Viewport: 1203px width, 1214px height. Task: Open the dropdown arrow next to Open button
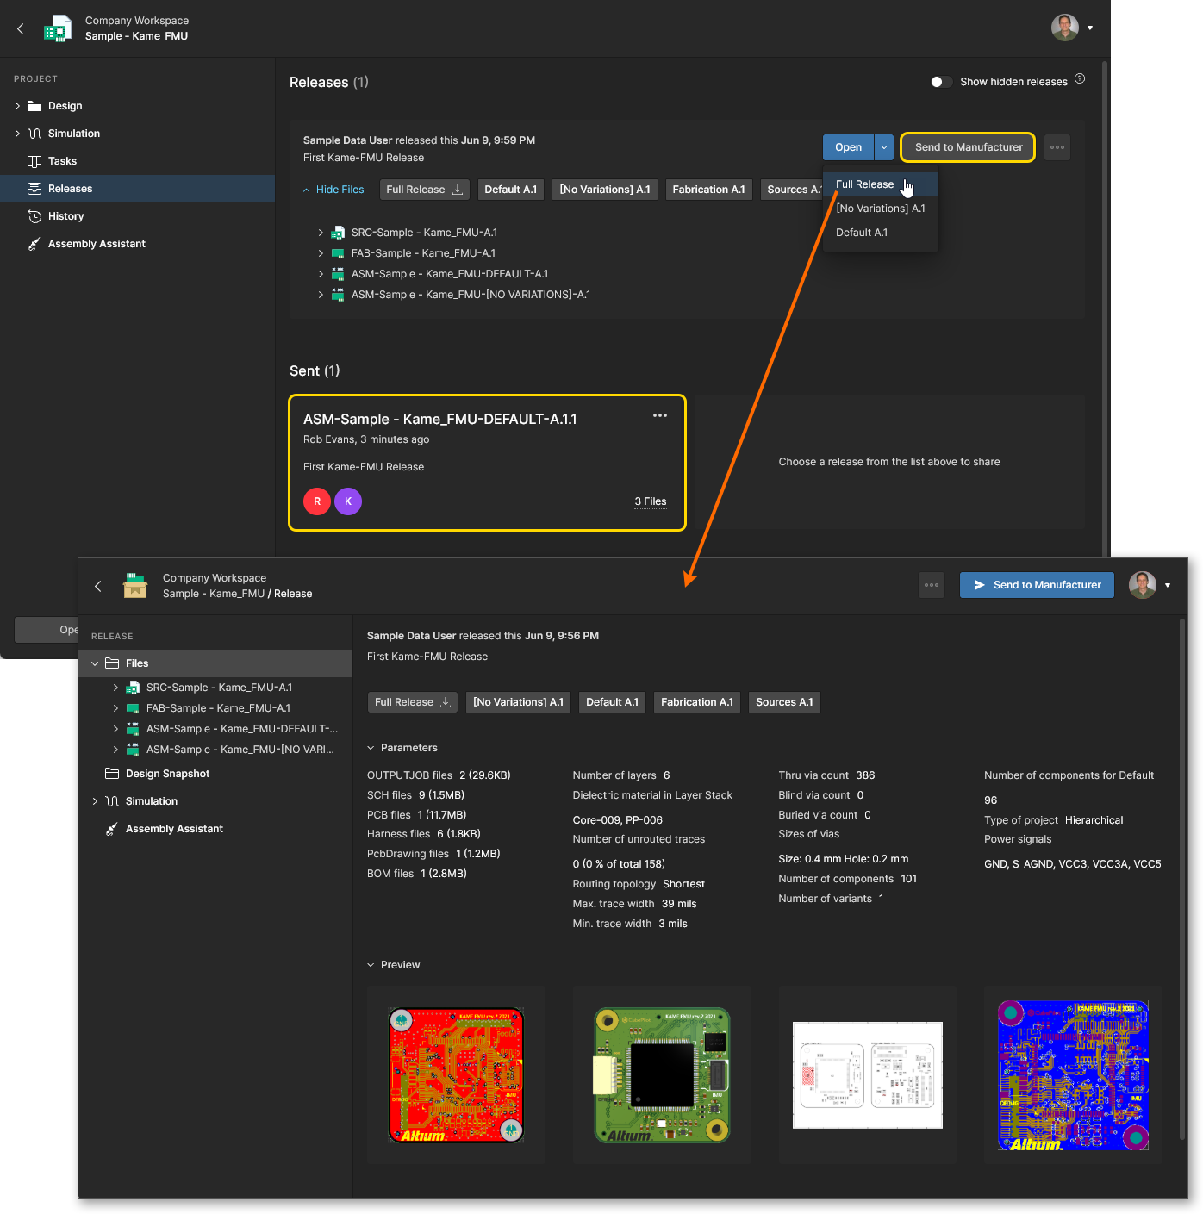[884, 147]
